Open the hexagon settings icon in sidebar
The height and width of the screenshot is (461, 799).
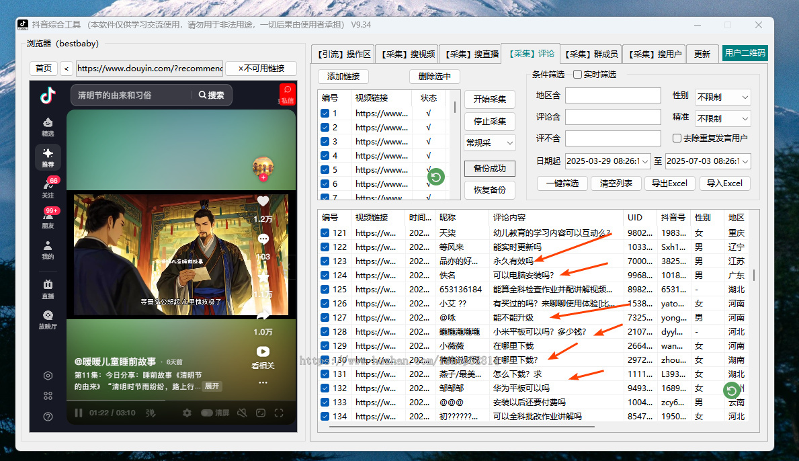click(x=48, y=376)
